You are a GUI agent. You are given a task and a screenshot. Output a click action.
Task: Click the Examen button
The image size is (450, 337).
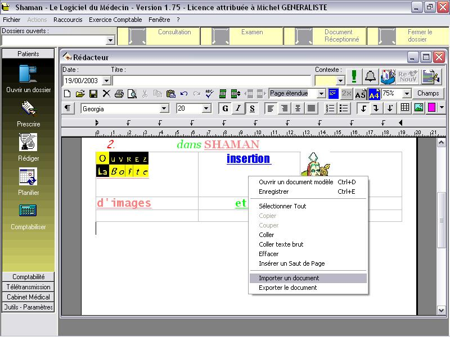242,36
